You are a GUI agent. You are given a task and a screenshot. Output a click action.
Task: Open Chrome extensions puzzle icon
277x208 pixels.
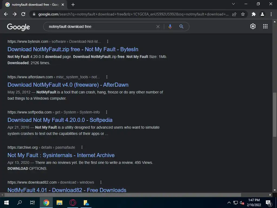click(254, 14)
